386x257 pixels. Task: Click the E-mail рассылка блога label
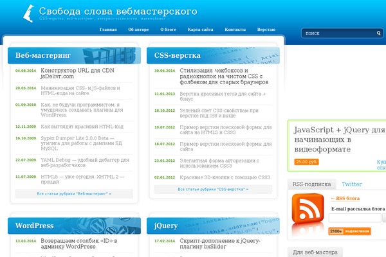tap(358, 209)
